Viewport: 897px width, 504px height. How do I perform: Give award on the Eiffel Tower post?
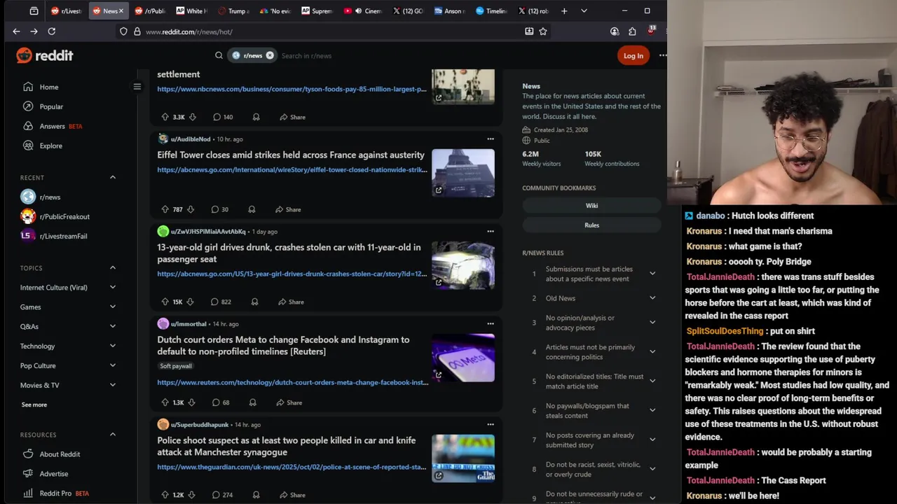[252, 209]
